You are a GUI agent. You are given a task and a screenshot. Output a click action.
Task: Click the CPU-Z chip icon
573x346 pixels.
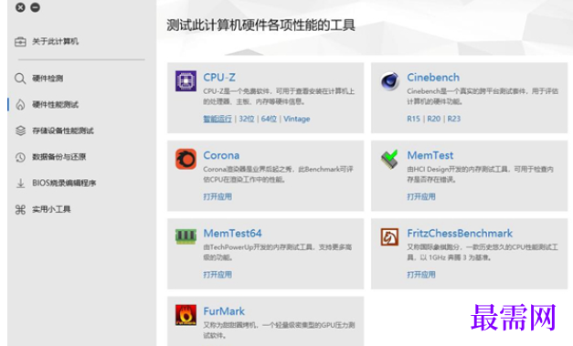[x=186, y=80]
